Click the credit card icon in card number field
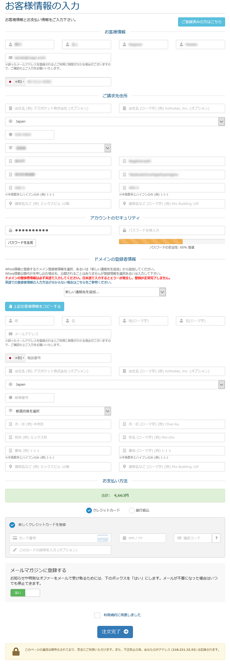The width and height of the screenshot is (230, 666). [103, 538]
